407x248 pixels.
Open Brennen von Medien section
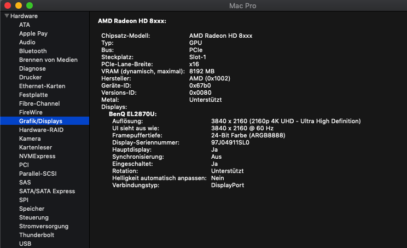[x=48, y=60]
